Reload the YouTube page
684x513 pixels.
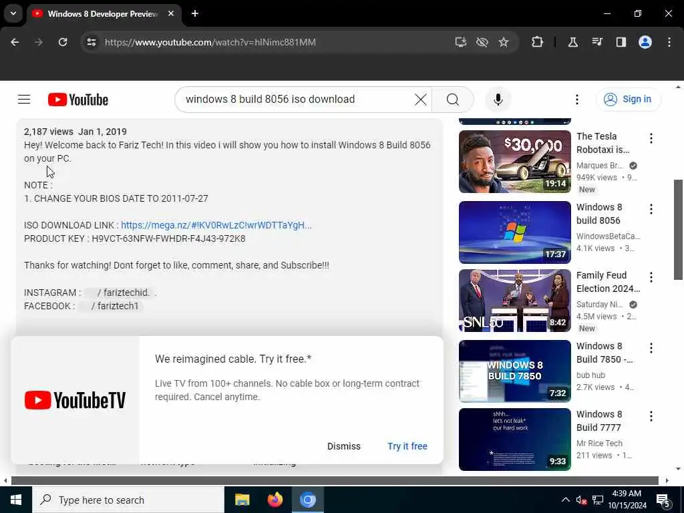pyautogui.click(x=63, y=42)
